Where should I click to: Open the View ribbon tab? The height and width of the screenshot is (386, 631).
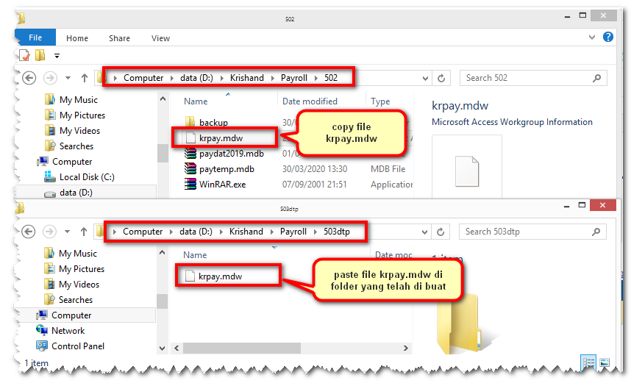coord(160,38)
